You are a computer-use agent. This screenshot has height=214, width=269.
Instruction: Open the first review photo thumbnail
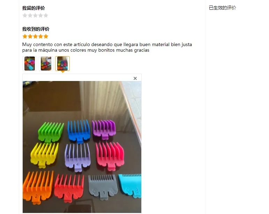pyautogui.click(x=30, y=64)
